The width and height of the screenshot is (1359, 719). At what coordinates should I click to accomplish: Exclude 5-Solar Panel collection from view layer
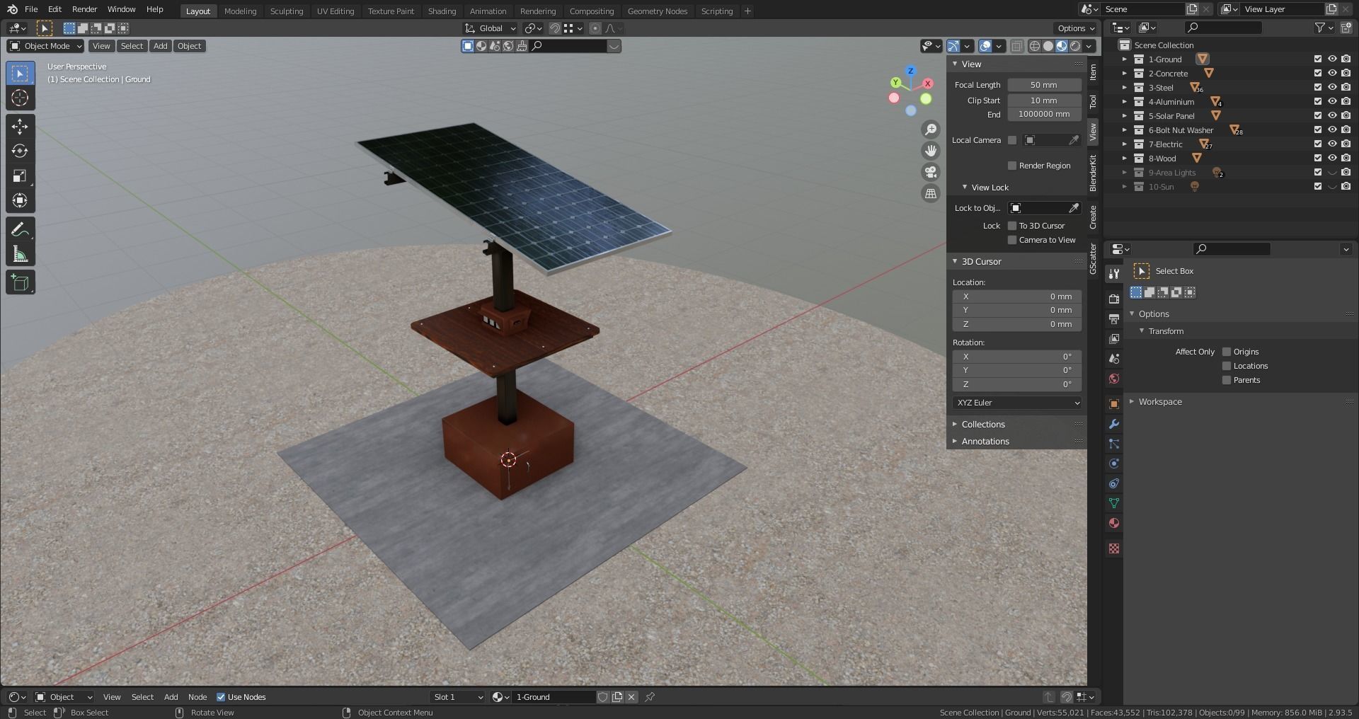click(x=1317, y=116)
